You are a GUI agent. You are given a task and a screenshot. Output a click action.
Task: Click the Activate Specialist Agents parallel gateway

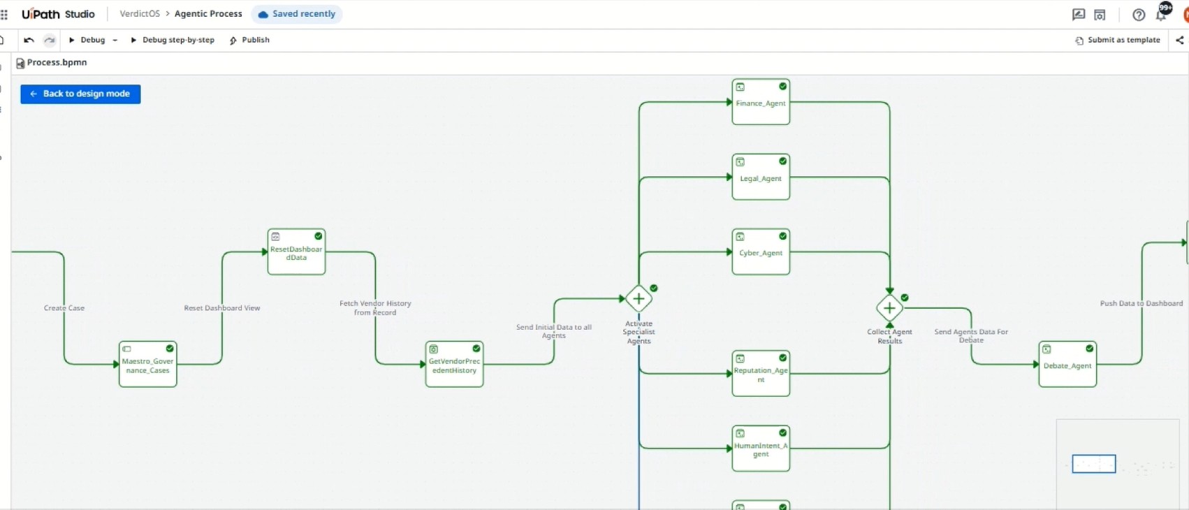click(639, 299)
